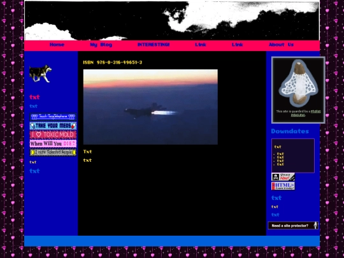Click the Need a site protector? button
The width and height of the screenshot is (344, 258).
[293, 226]
